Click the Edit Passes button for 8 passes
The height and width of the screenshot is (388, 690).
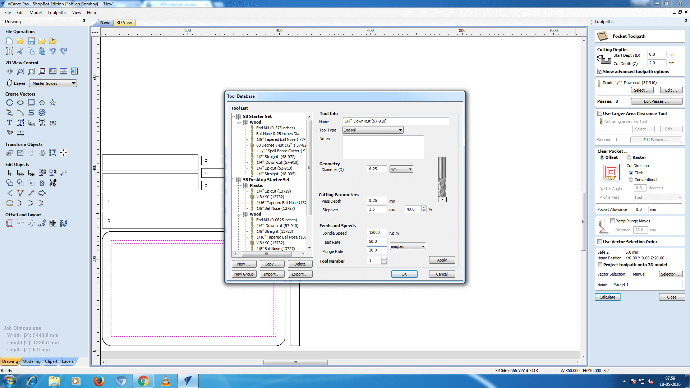(x=656, y=101)
